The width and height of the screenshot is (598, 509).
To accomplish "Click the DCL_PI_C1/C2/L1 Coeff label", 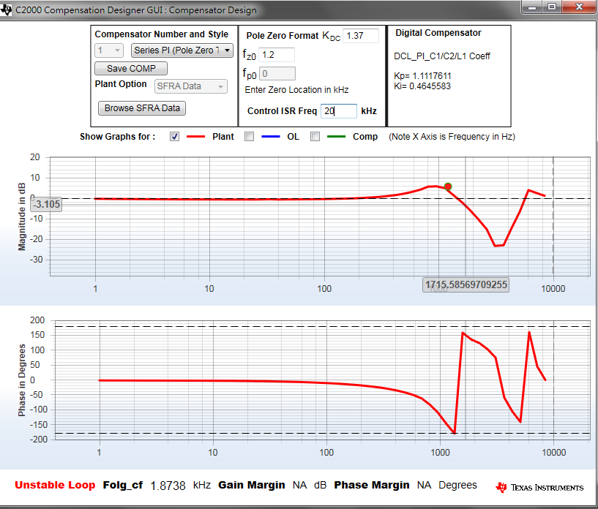I will (x=442, y=56).
